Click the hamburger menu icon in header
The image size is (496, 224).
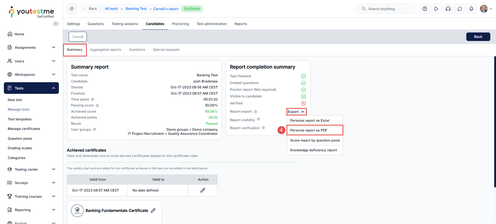(x=72, y=9)
